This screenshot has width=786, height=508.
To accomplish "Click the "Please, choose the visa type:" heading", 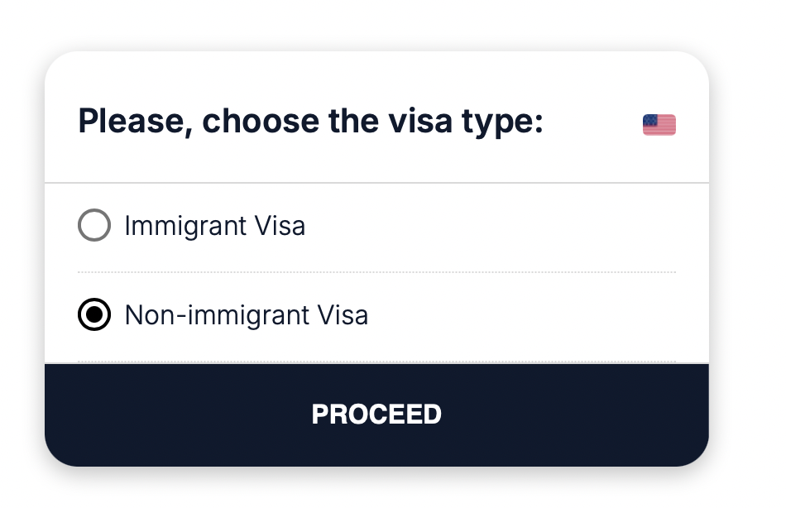I will coord(310,122).
